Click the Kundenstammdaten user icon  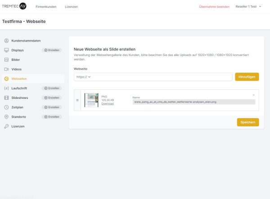(6, 41)
